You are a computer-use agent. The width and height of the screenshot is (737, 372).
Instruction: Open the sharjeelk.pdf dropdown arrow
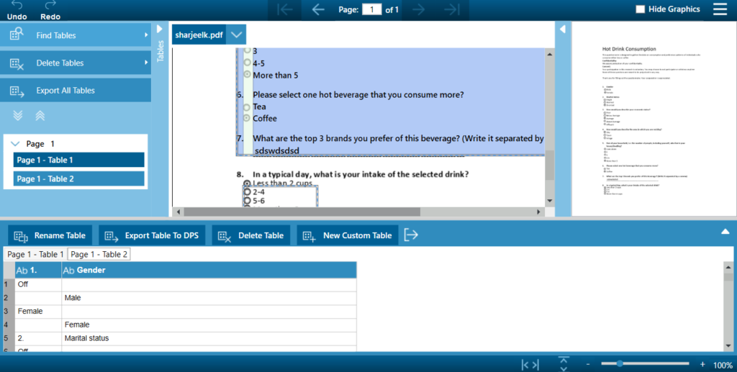(x=236, y=35)
